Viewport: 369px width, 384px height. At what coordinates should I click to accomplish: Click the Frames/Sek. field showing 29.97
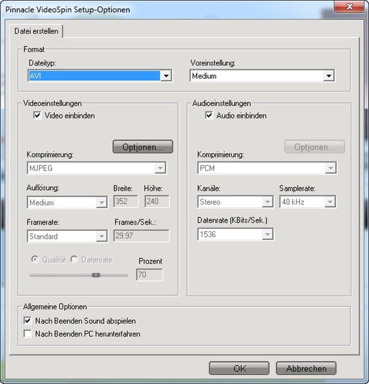[141, 236]
